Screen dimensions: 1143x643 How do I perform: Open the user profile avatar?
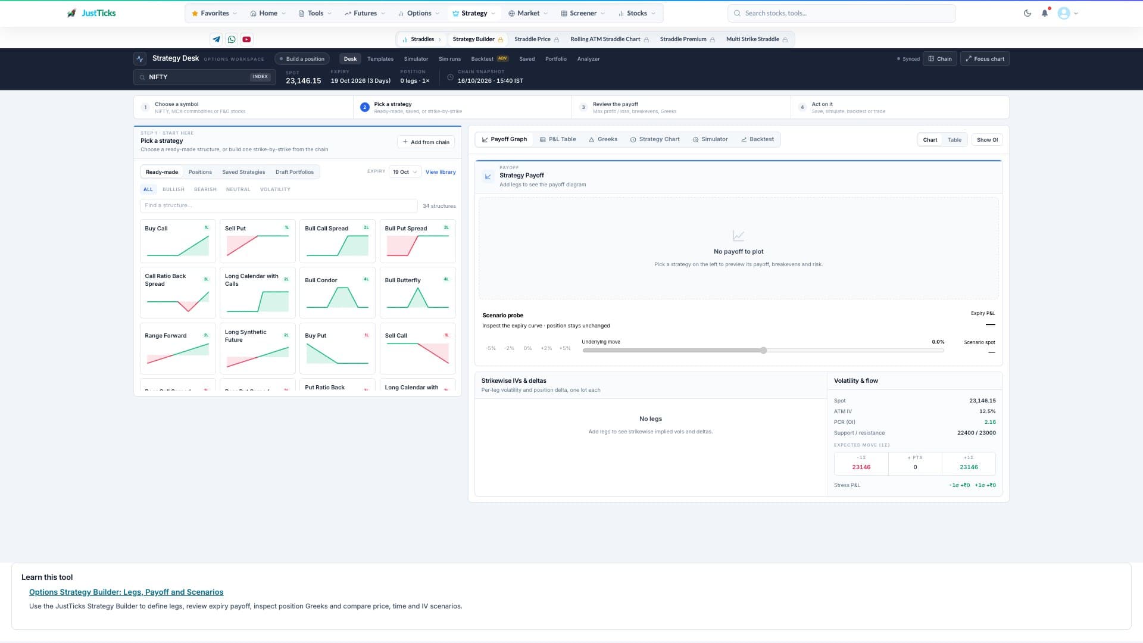[1064, 13]
